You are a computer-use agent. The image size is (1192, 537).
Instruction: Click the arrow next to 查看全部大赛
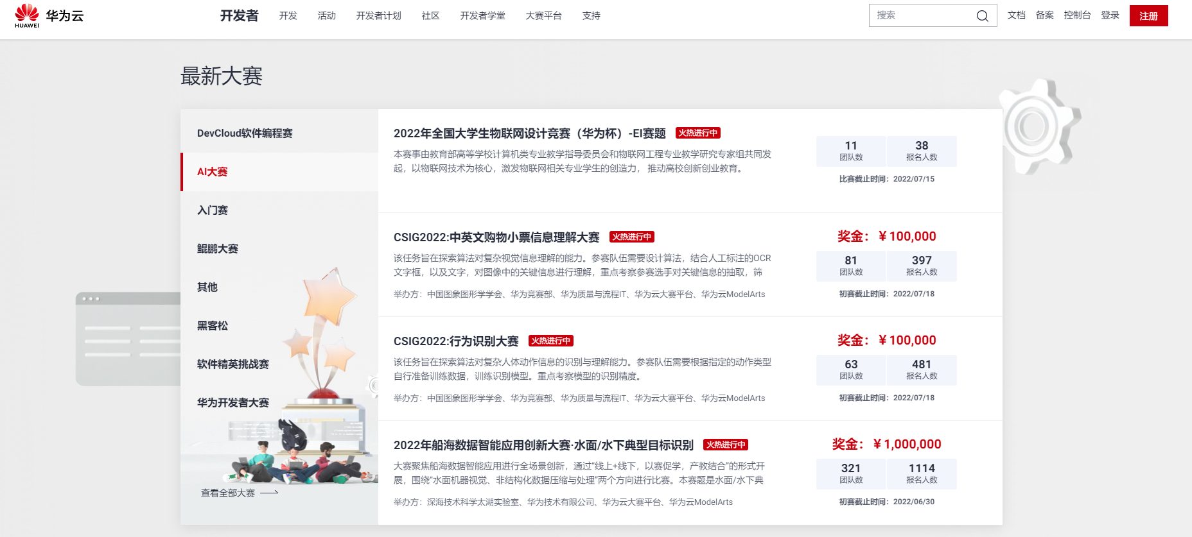point(269,493)
